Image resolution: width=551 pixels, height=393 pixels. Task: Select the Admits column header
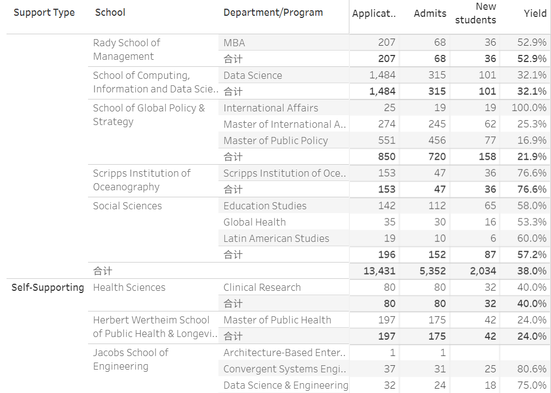pyautogui.click(x=430, y=14)
